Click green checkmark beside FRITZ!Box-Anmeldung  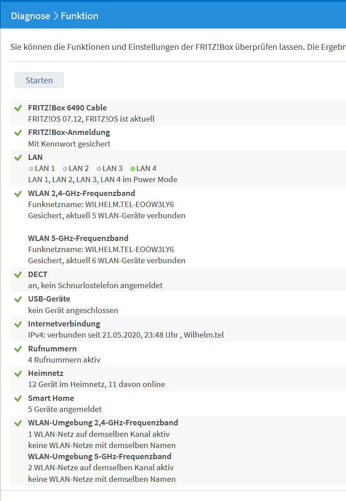pos(18,133)
